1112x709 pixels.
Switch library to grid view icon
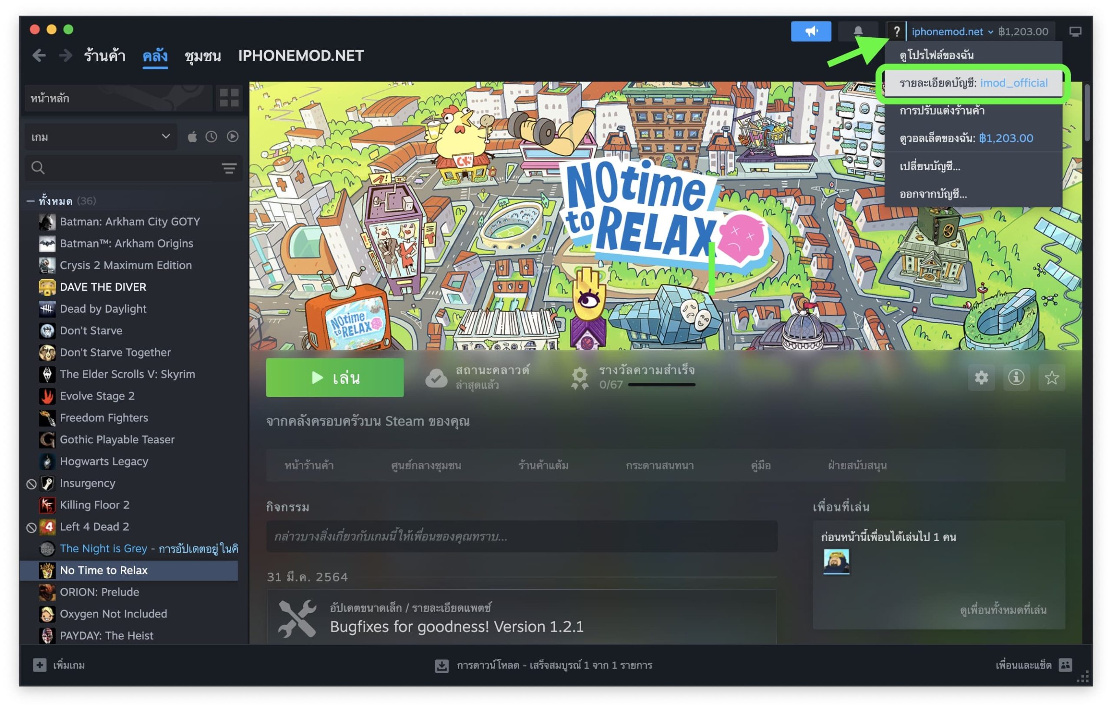click(x=229, y=98)
